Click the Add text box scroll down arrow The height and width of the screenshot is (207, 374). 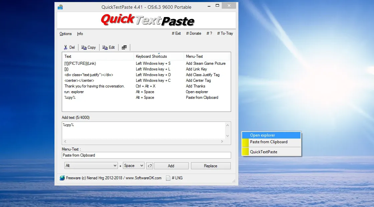227,136
